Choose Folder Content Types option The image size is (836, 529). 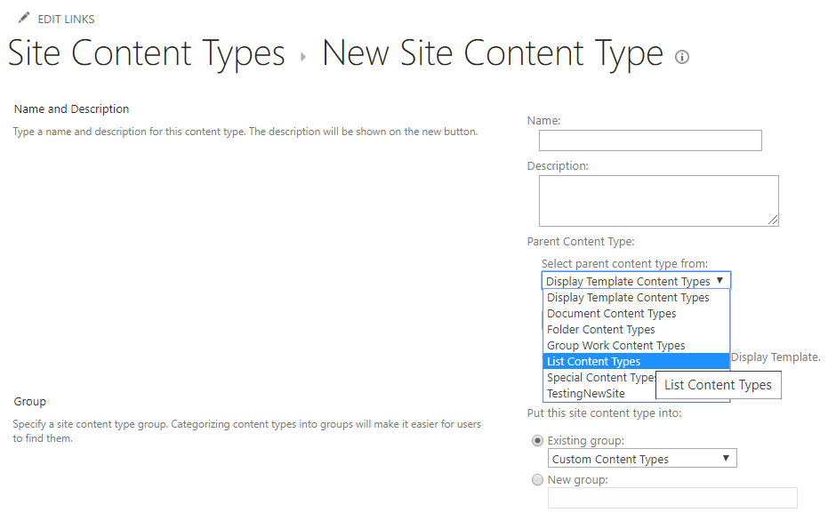pos(636,329)
